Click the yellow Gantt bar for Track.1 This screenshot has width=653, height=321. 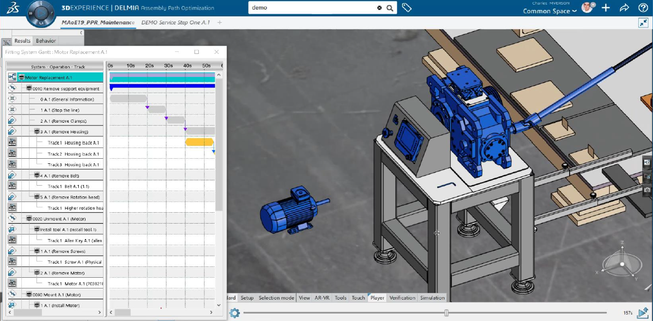(199, 142)
